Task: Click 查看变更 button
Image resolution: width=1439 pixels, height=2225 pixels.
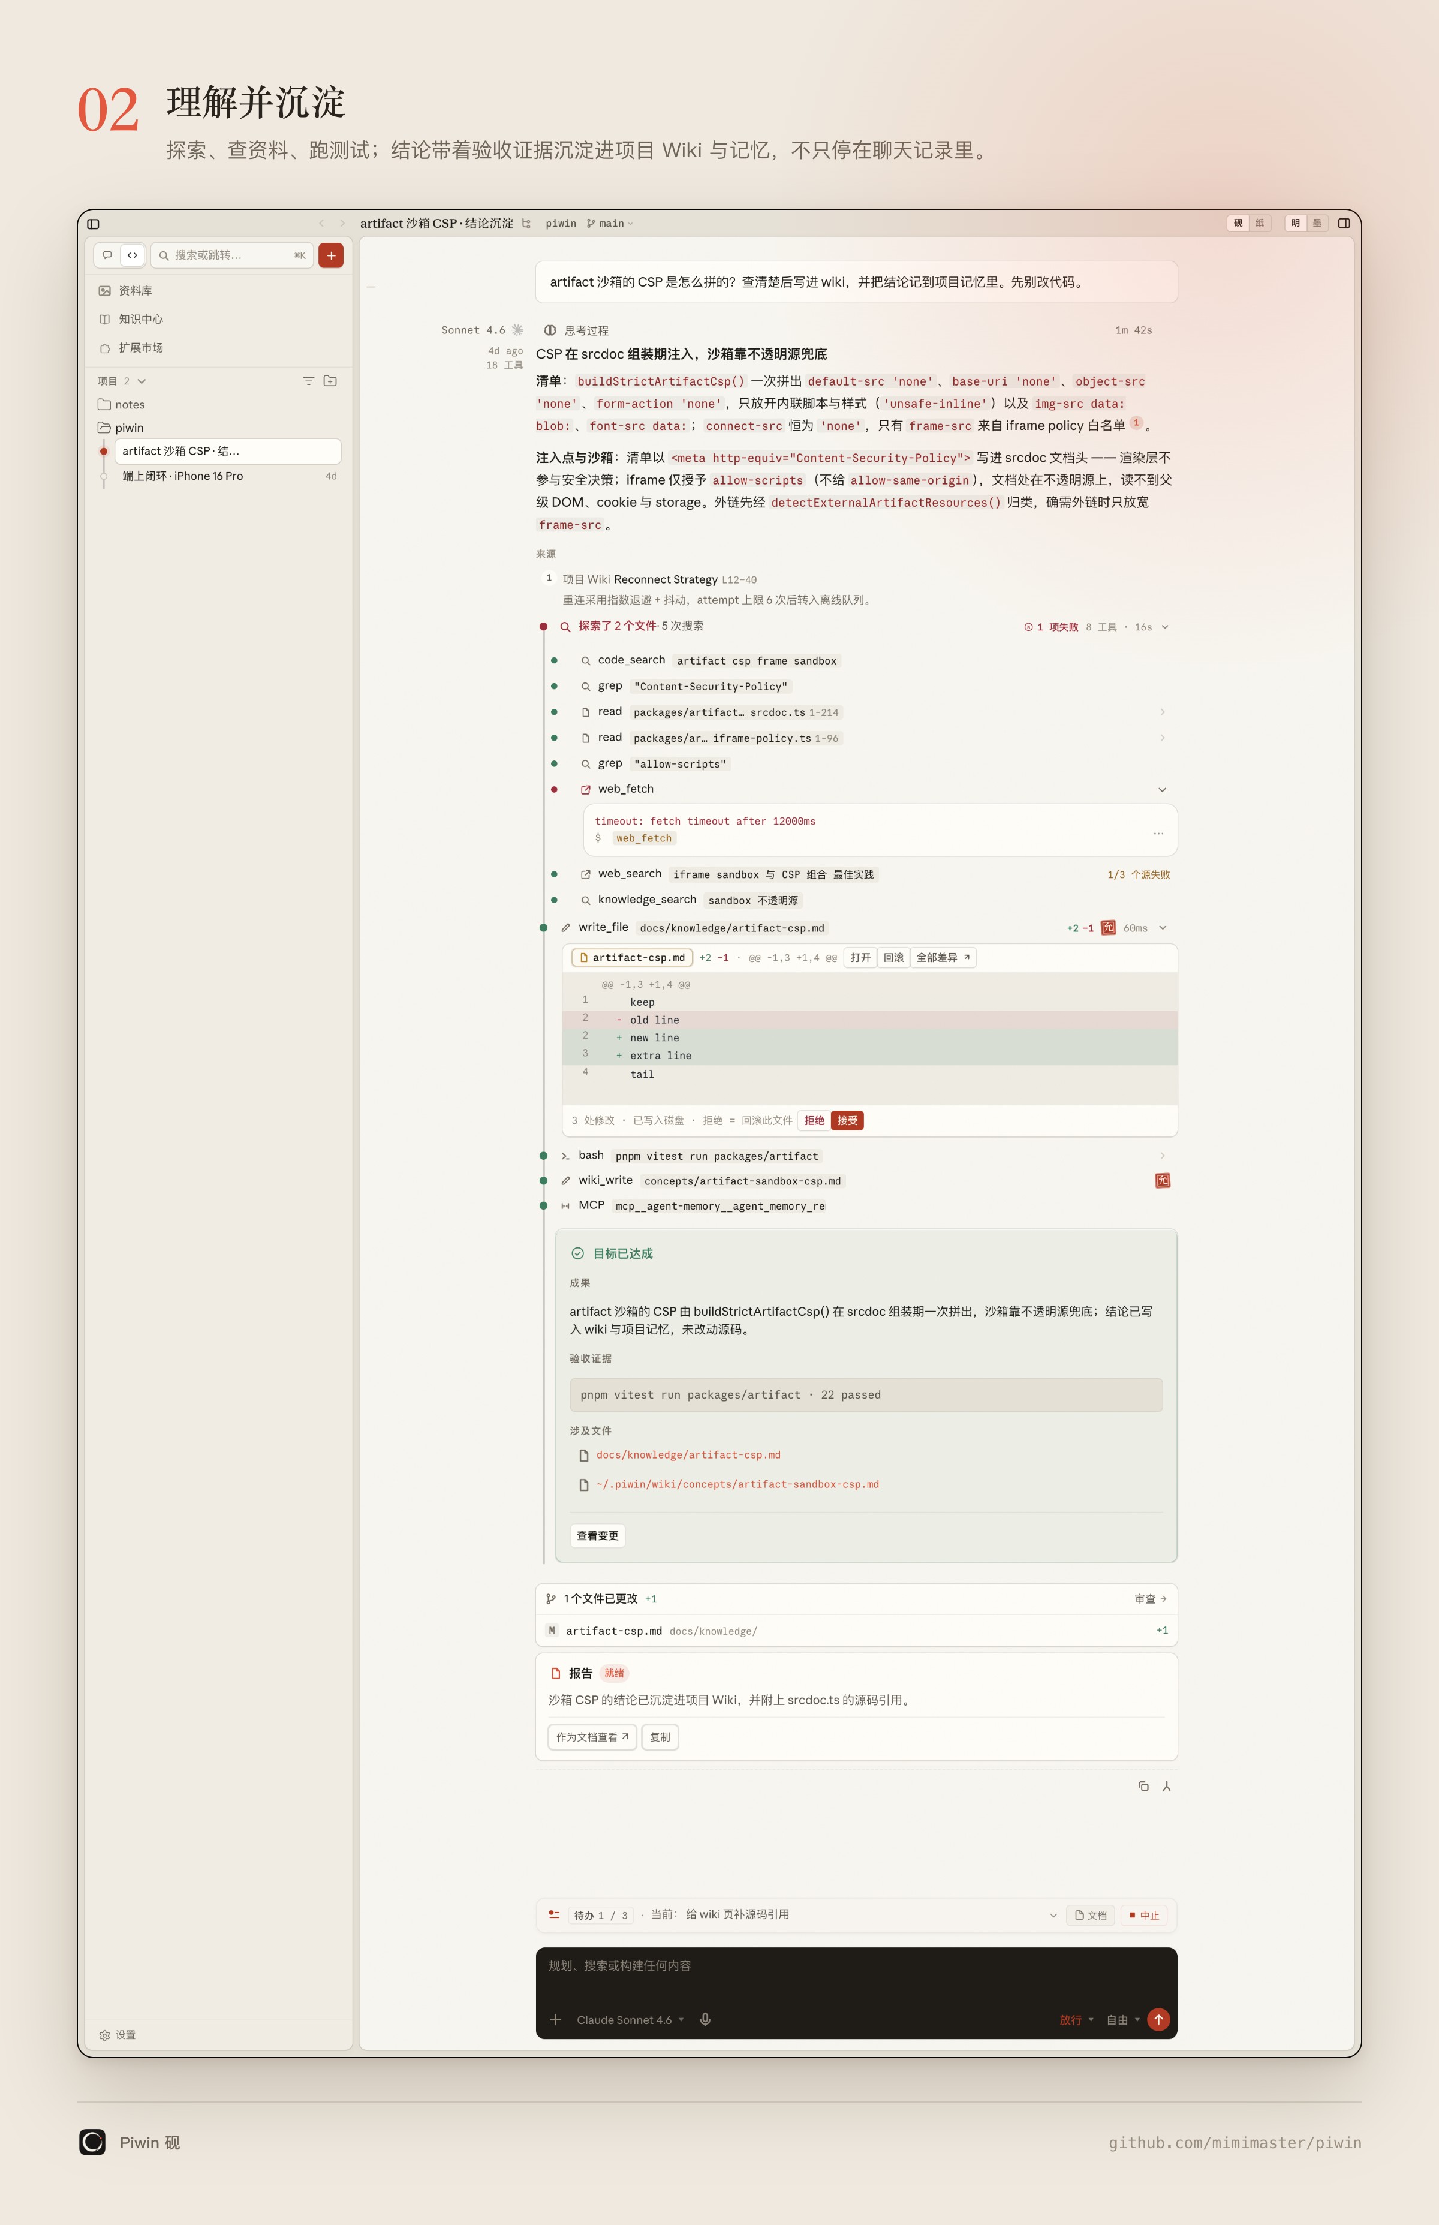Action: click(x=597, y=1535)
